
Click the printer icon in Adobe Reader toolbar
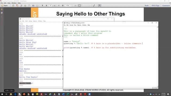click(x=33, y=6)
